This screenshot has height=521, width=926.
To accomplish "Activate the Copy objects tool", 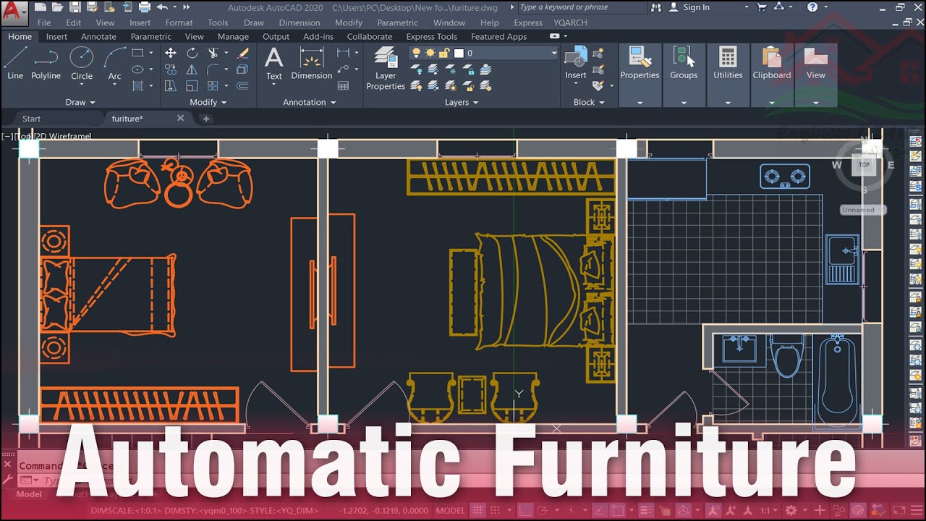I will point(171,69).
